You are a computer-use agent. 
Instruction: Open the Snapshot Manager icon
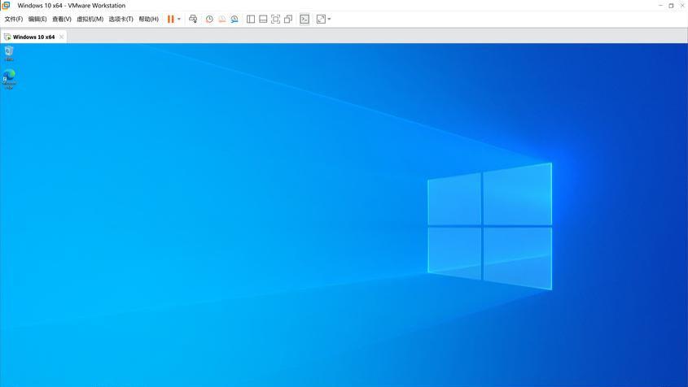pyautogui.click(x=234, y=19)
